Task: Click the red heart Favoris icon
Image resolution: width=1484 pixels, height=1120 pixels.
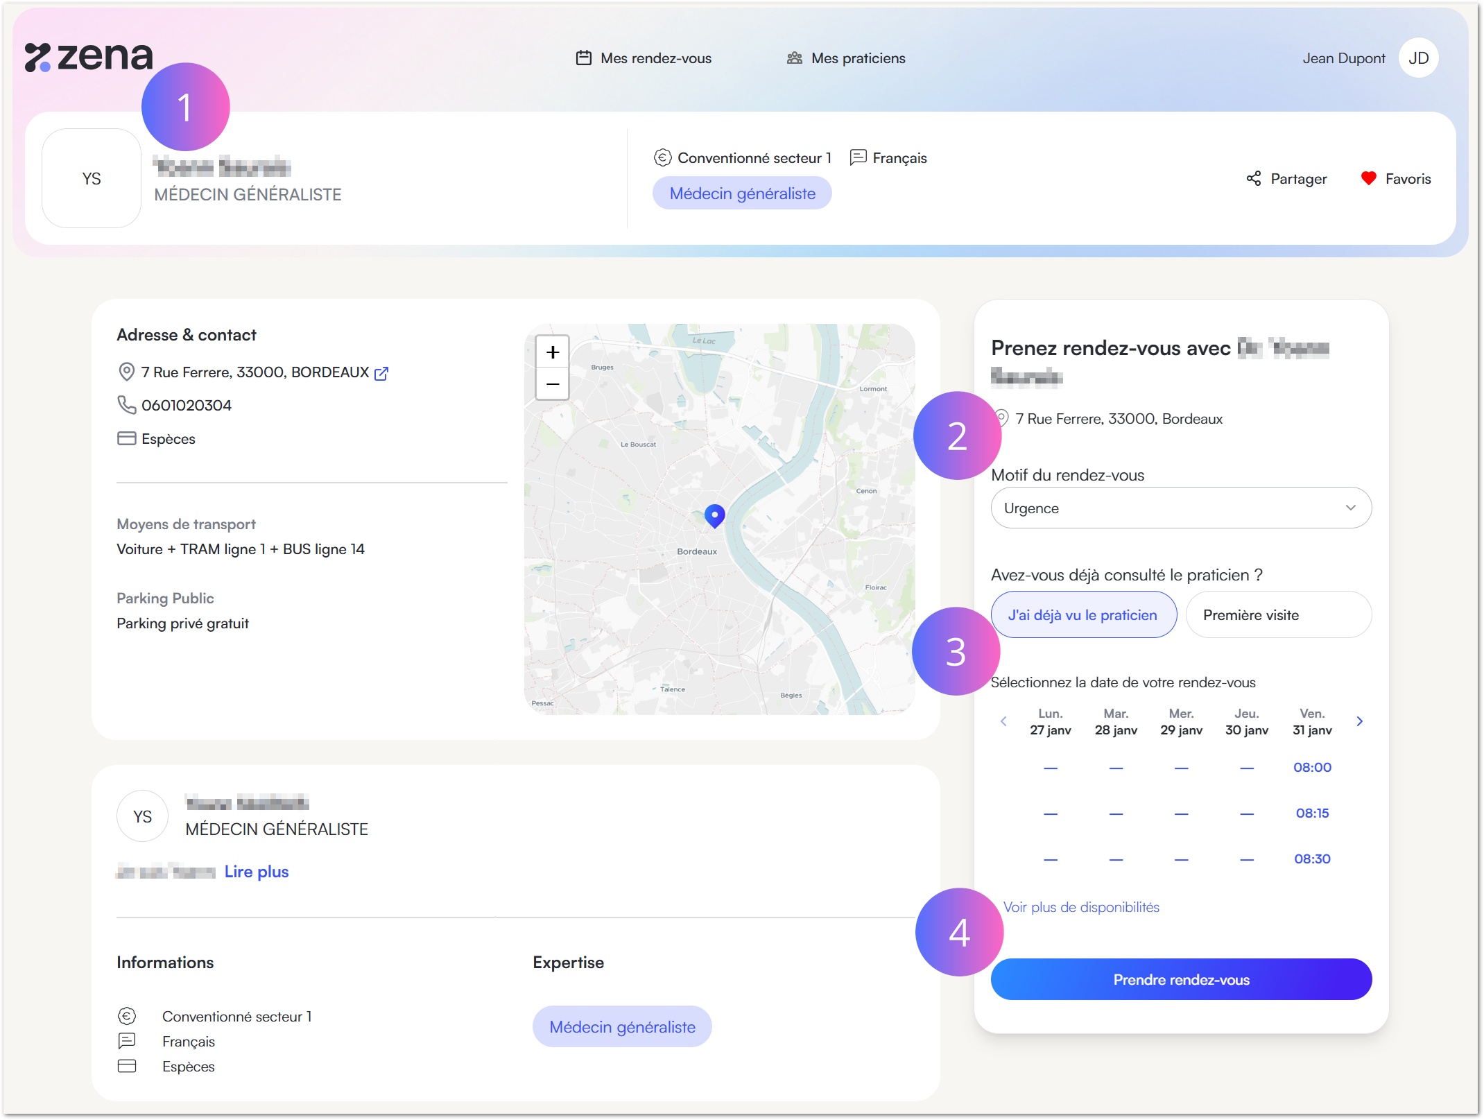Action: 1368,178
